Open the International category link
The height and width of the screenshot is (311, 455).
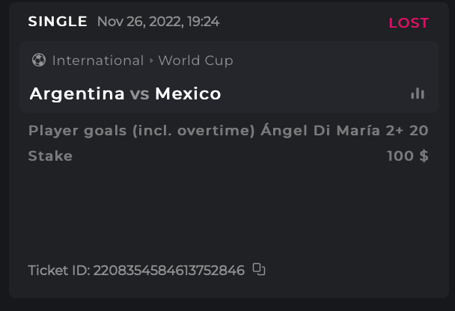tap(97, 61)
